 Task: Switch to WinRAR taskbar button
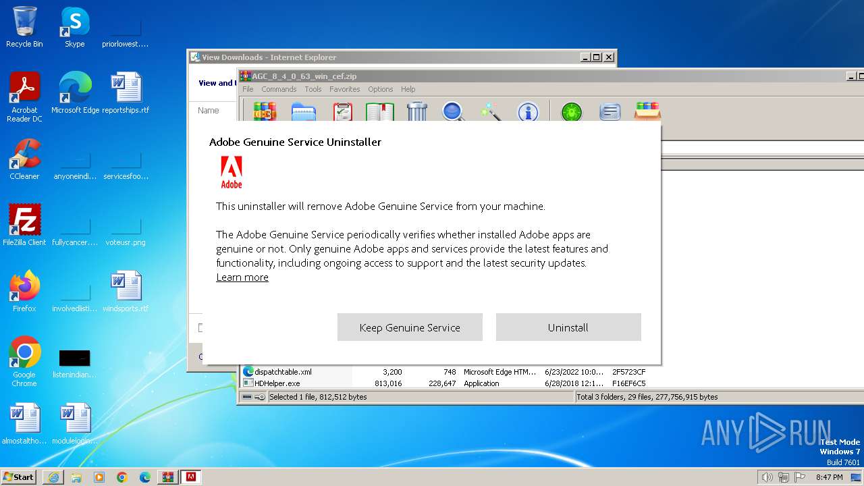tap(168, 477)
